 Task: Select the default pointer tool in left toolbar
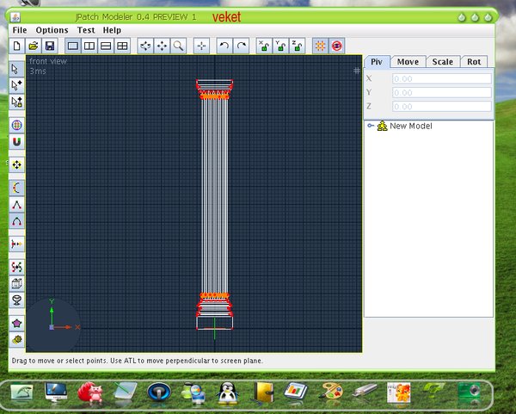coord(16,68)
